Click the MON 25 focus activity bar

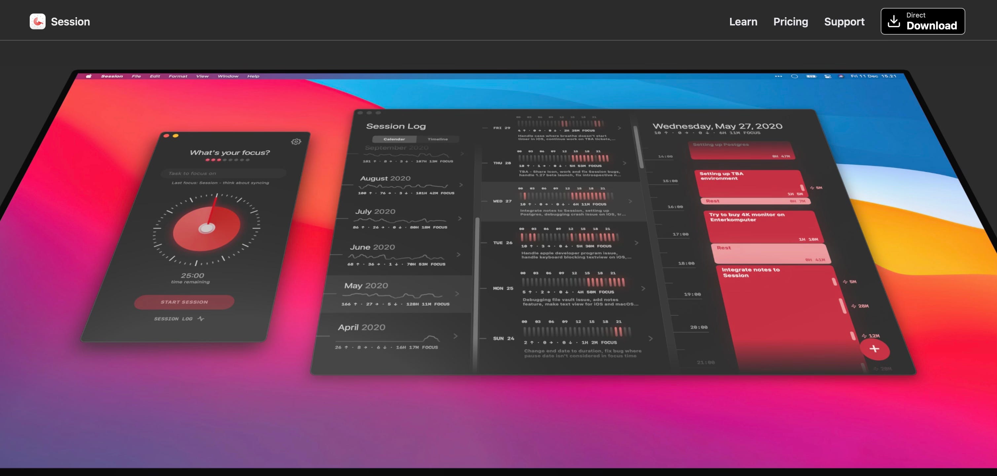(573, 282)
